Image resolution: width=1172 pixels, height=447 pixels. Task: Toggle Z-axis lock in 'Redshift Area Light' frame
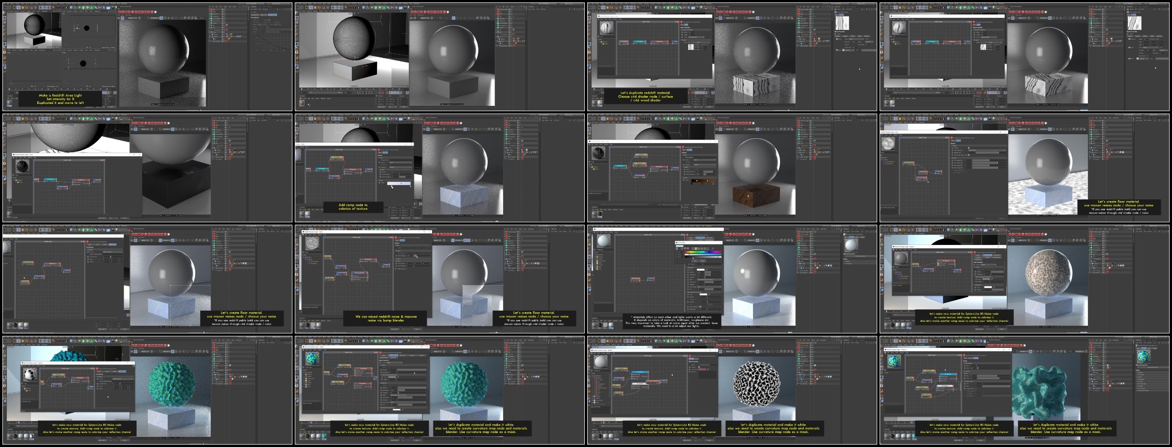tap(49, 7)
